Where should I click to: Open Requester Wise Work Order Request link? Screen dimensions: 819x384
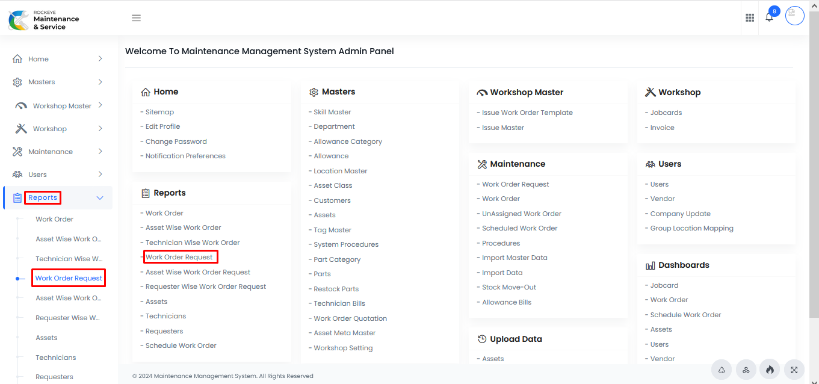[206, 286]
